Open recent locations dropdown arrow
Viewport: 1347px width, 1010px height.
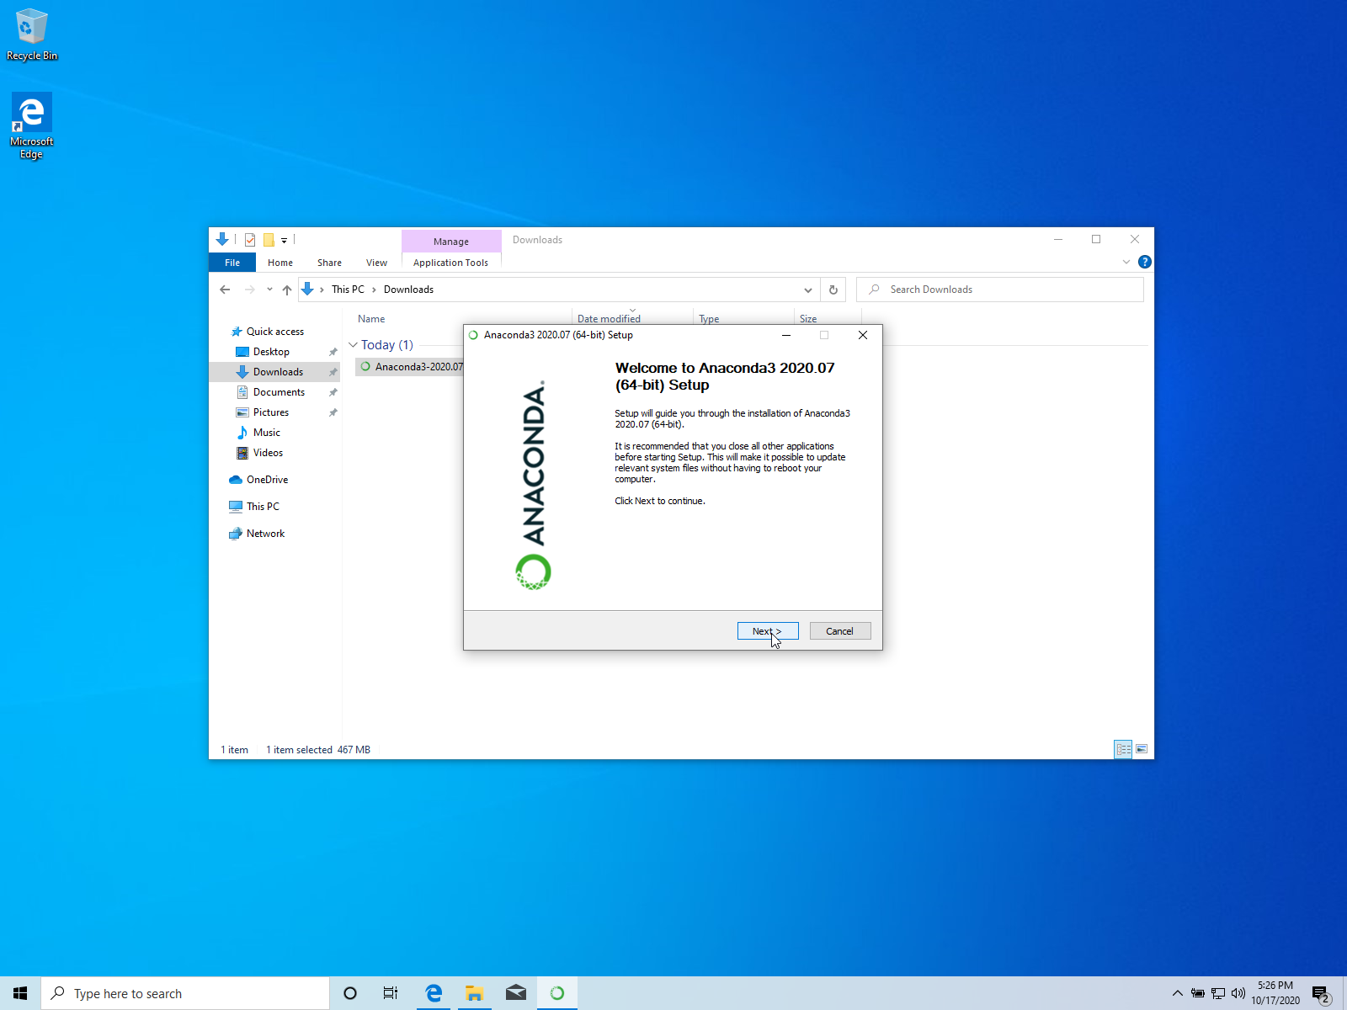[x=269, y=290]
